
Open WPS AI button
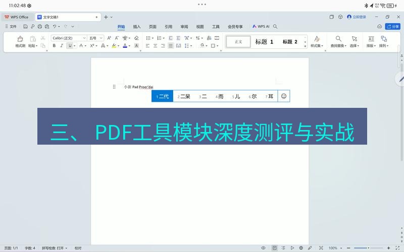[x=261, y=27]
